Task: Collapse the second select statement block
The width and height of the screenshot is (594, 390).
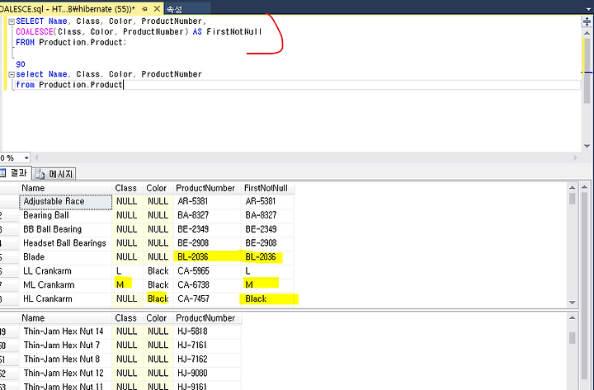Action: 12,74
